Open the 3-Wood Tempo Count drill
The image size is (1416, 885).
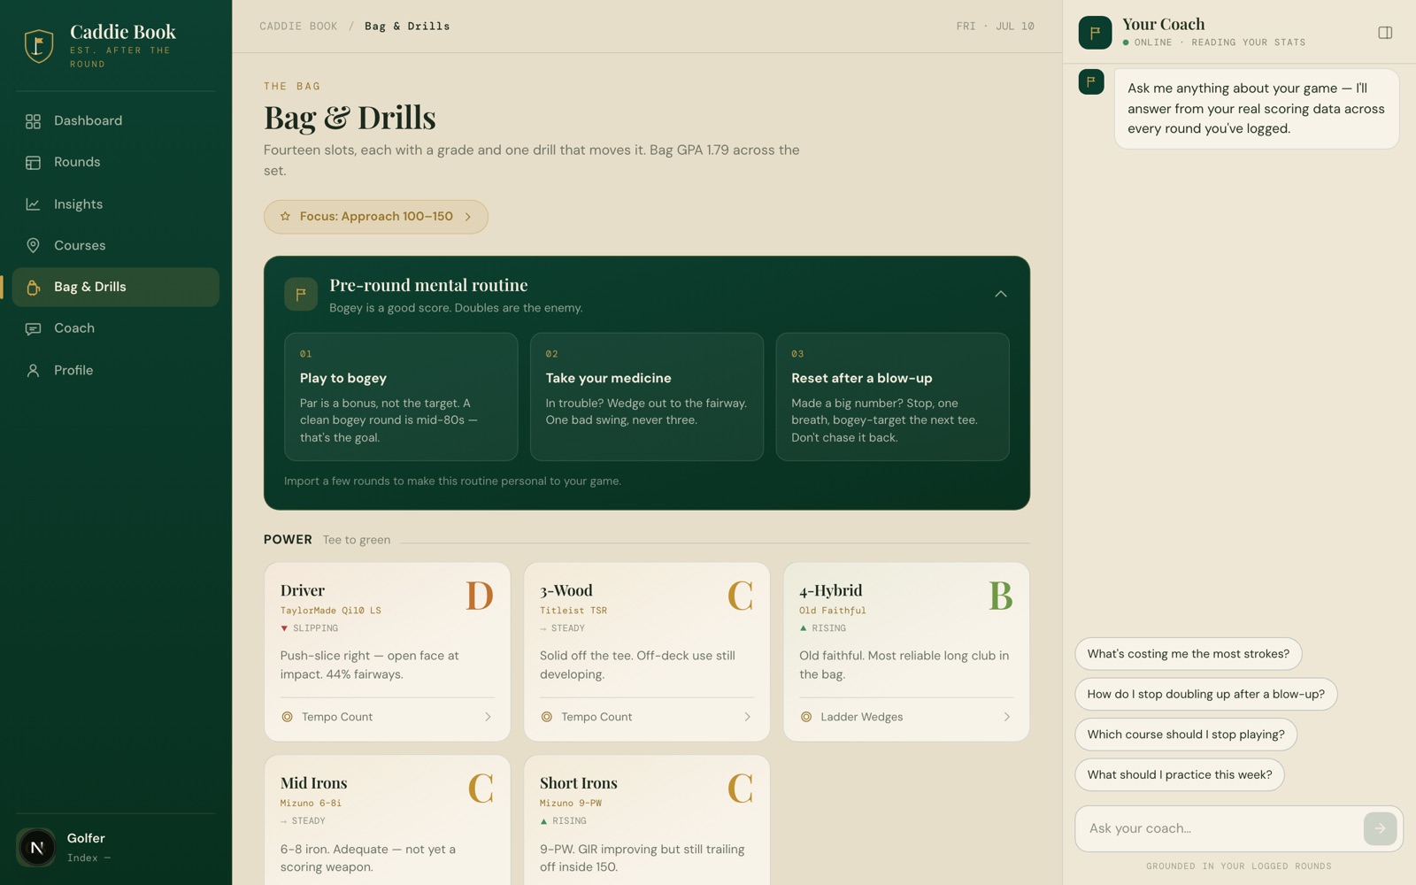point(646,717)
